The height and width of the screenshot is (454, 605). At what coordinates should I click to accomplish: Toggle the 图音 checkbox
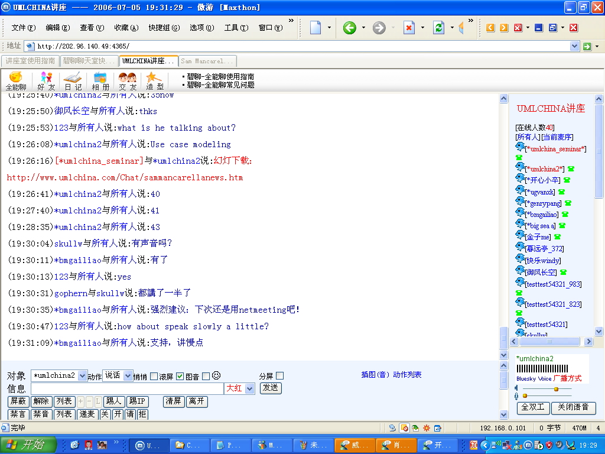tap(206, 376)
